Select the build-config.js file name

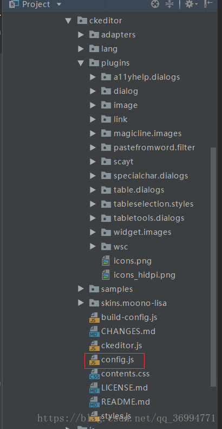129,317
